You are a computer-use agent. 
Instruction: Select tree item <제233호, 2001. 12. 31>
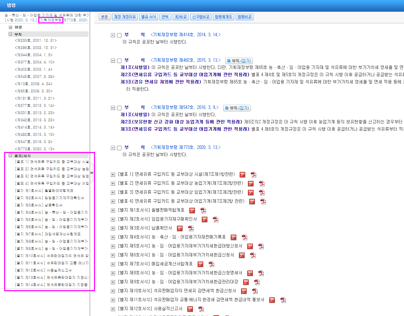pyautogui.click(x=36, y=40)
